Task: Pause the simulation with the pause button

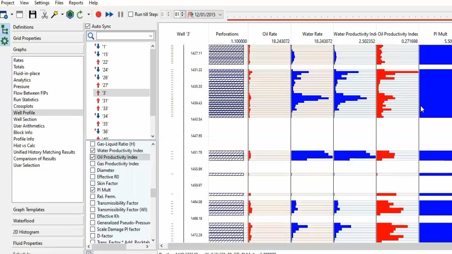Action: 120,14
